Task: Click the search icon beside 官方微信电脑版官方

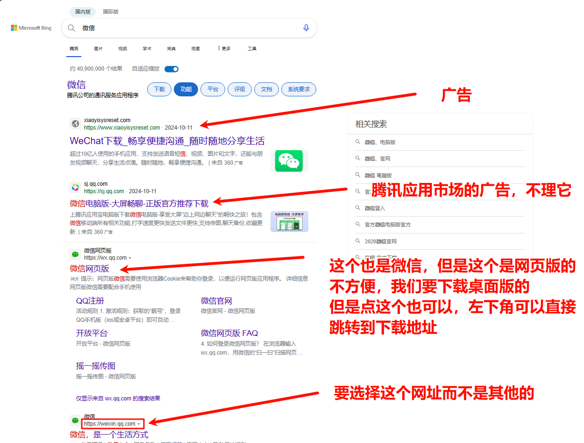Action: (x=358, y=225)
